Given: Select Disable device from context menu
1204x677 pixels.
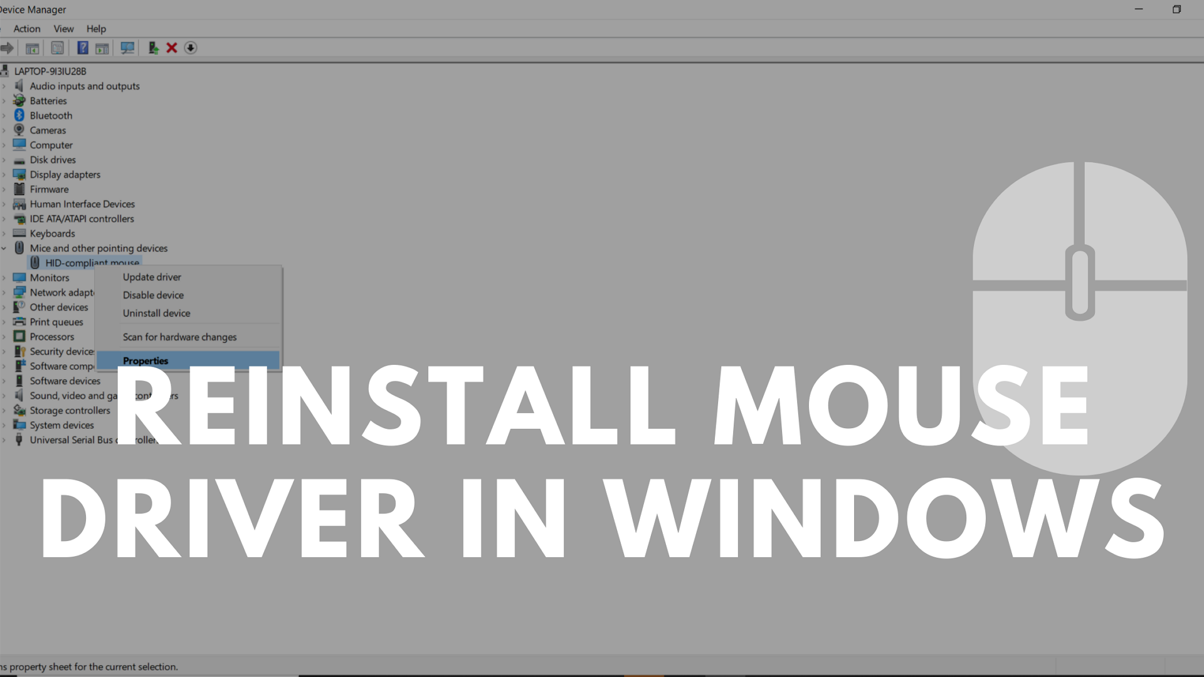Looking at the screenshot, I should click(152, 294).
